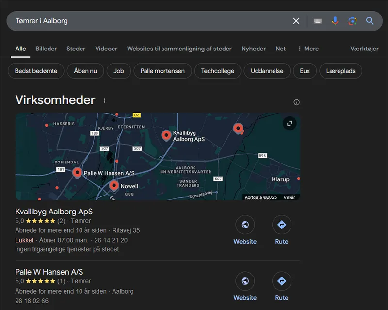Viewport: 388px width, 310px height.
Task: Select the Uddannelse chip
Action: coord(267,71)
